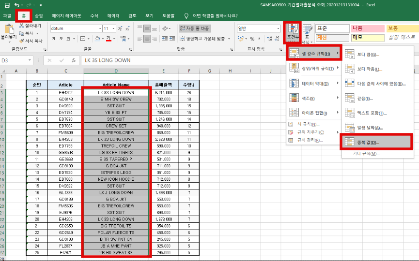Paste from clipboard icon
This screenshot has height=261, width=419.
[9, 29]
